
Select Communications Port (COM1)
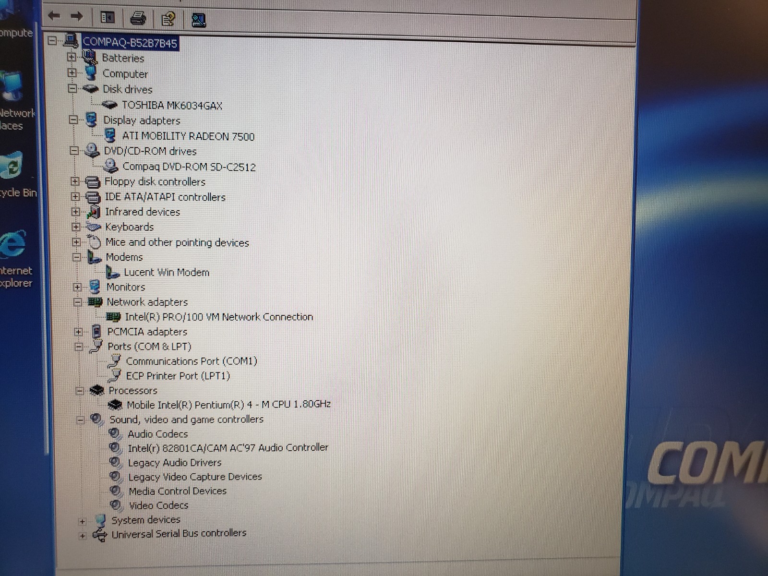click(192, 361)
